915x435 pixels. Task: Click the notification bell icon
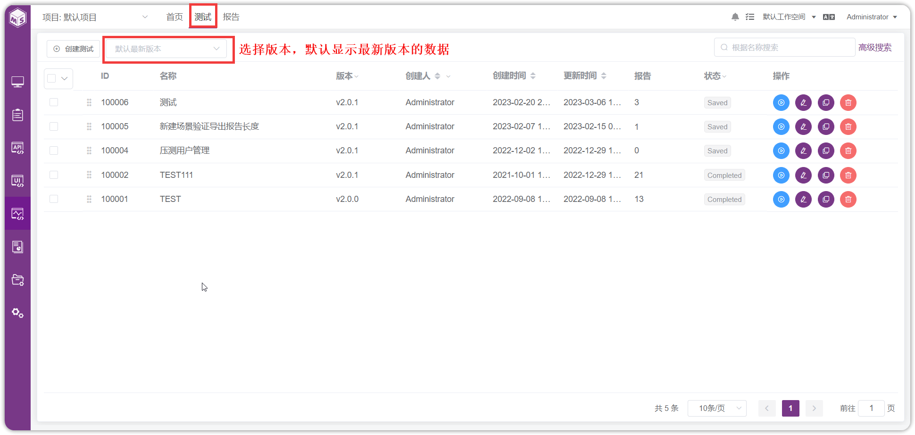tap(735, 17)
